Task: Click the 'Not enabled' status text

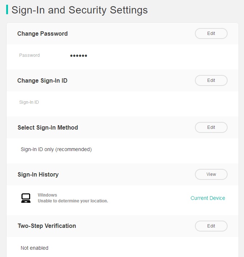Action: click(35, 248)
